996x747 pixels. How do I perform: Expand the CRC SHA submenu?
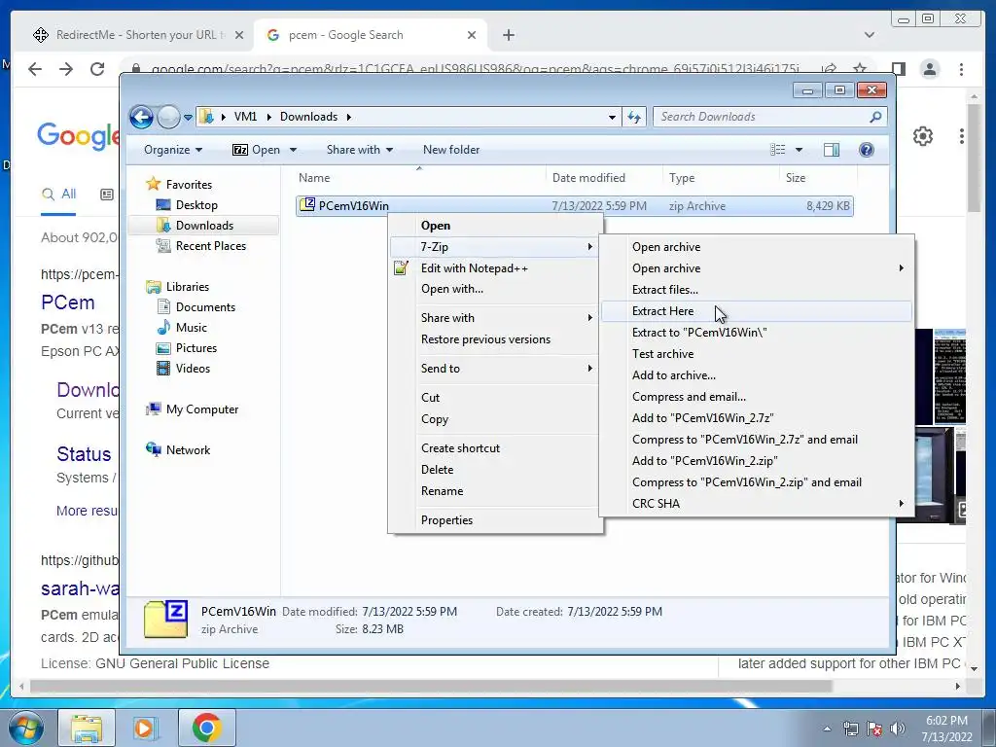757,504
